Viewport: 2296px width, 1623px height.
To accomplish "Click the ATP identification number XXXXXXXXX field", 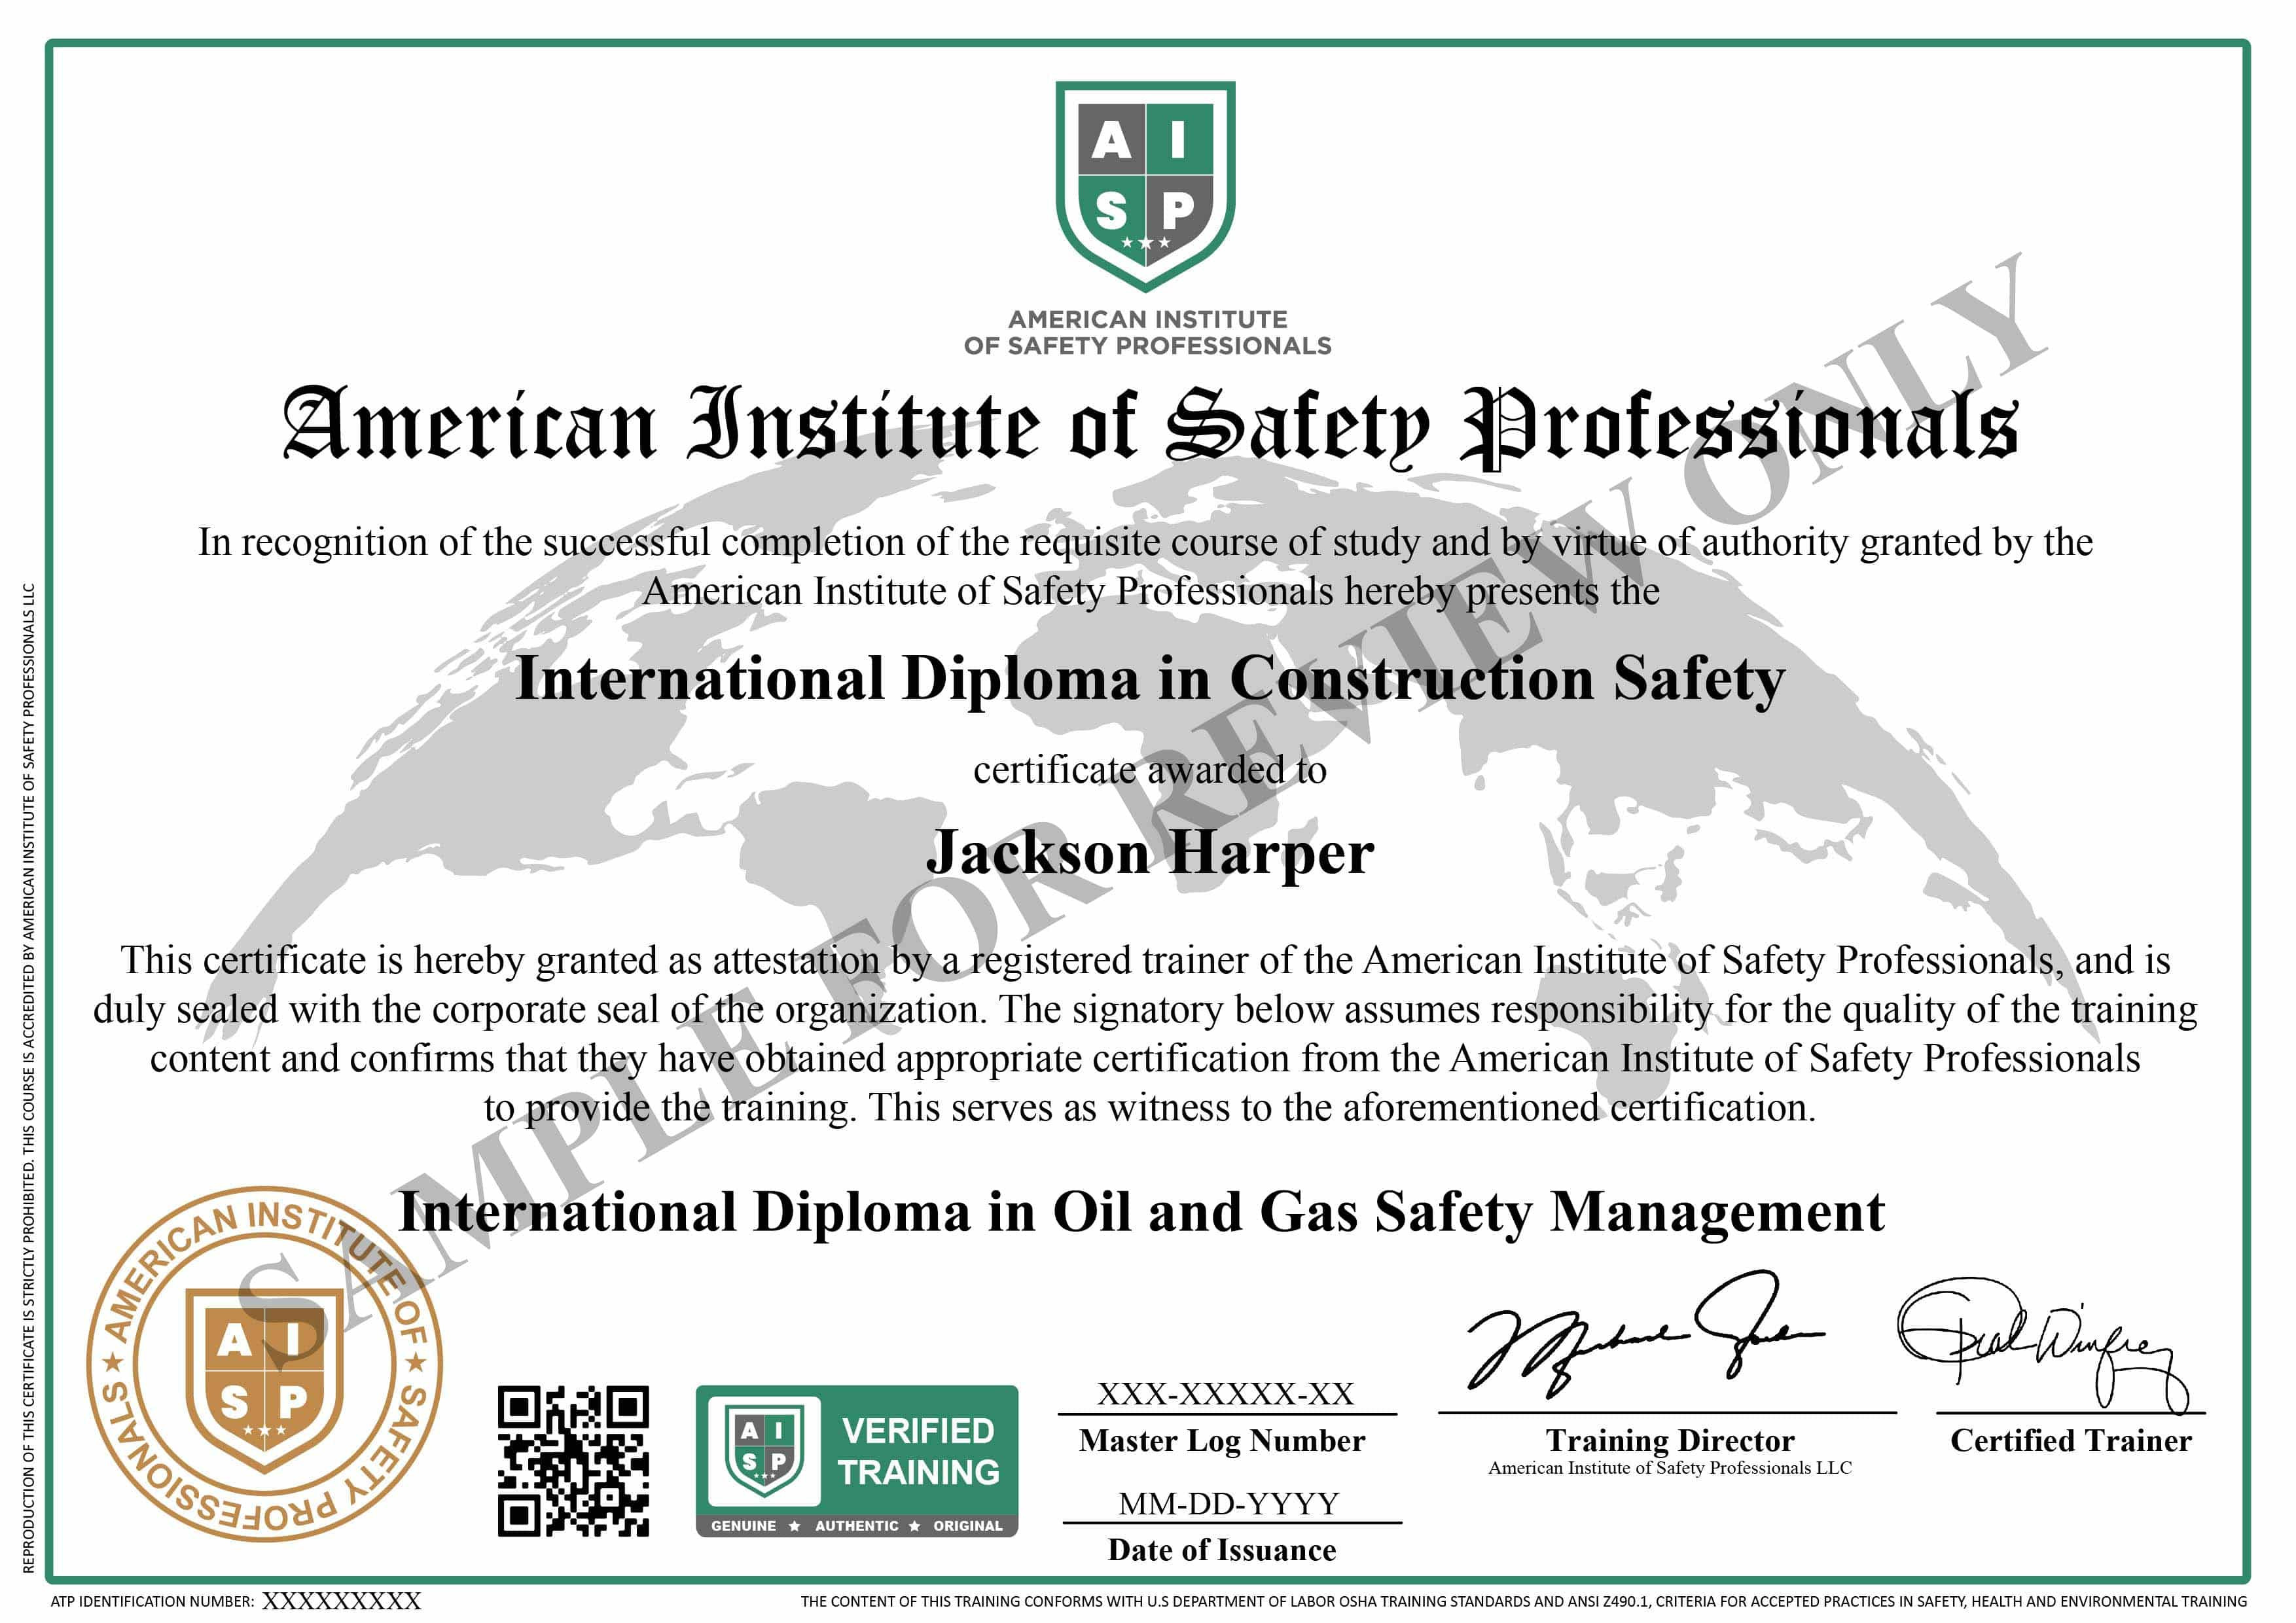I will [x=341, y=1601].
